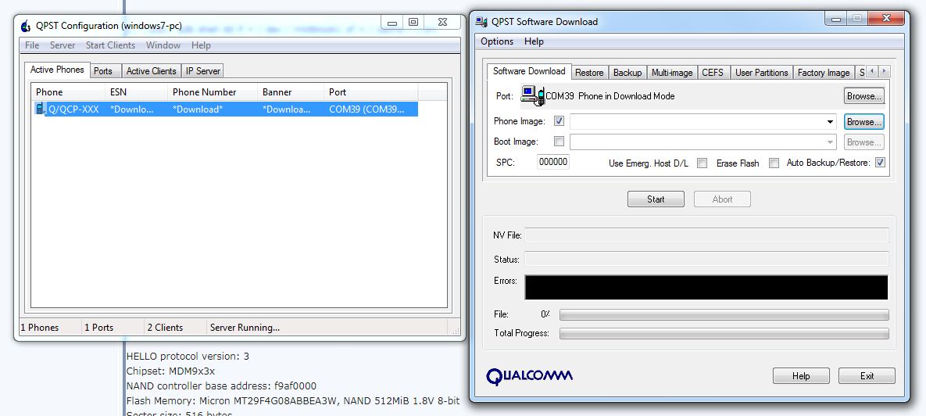Sort by the Phone Number column header
The width and height of the screenshot is (926, 416).
point(213,92)
